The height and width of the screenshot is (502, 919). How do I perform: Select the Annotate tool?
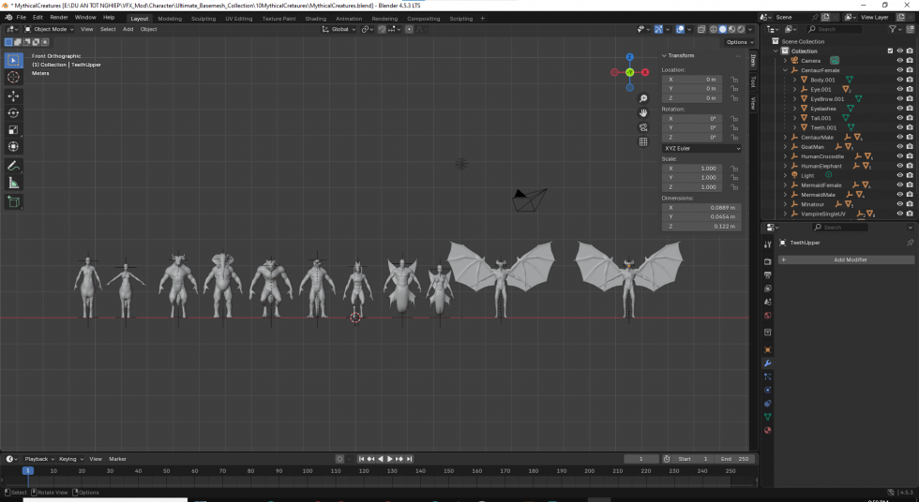(13, 166)
